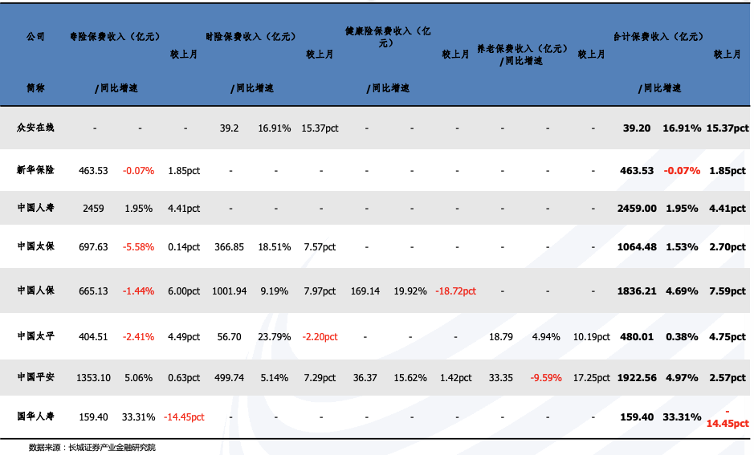Viewport: 754px width, 455px height.
Task: Select the 国华人寿 company name
Action: 35,416
